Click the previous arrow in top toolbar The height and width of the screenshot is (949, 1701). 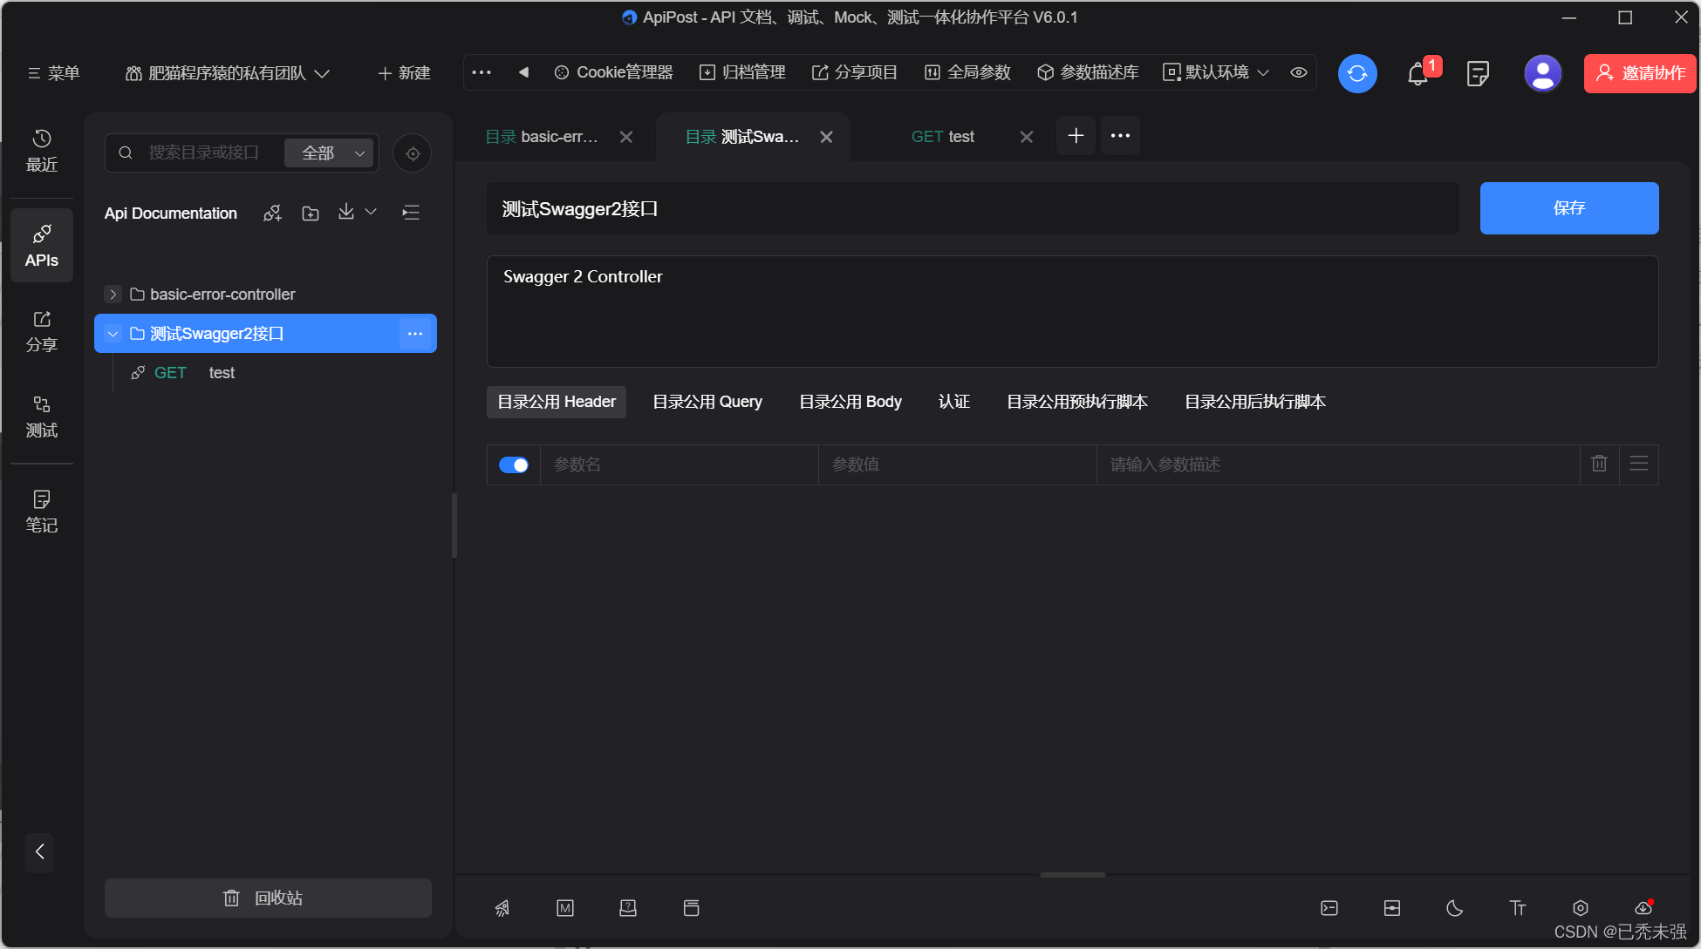[x=523, y=72]
